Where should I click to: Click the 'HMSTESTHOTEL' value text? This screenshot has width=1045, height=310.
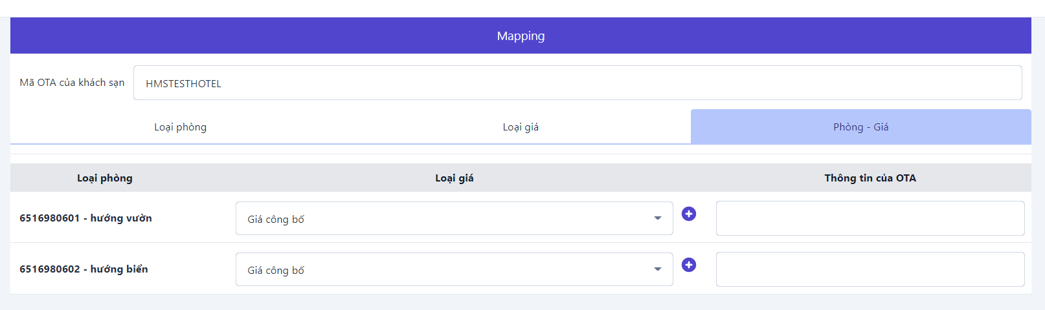click(183, 84)
